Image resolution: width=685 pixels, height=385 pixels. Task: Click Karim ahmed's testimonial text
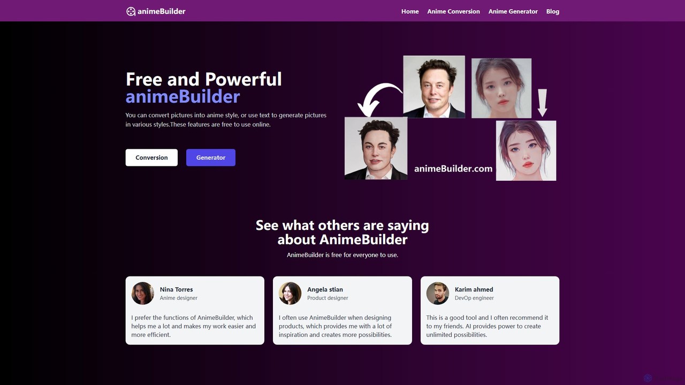pyautogui.click(x=487, y=326)
